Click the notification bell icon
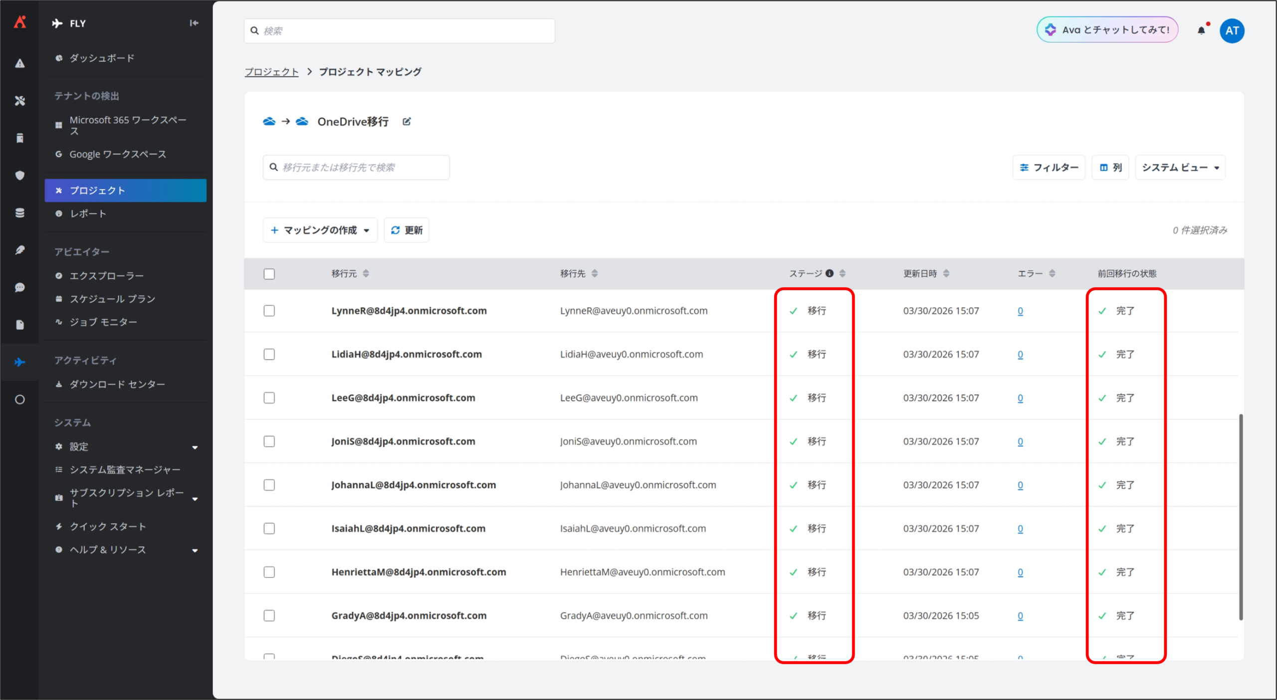The height and width of the screenshot is (700, 1277). pyautogui.click(x=1201, y=31)
